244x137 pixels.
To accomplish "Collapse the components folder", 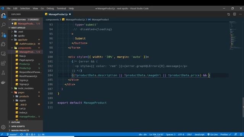I will click(24, 48).
